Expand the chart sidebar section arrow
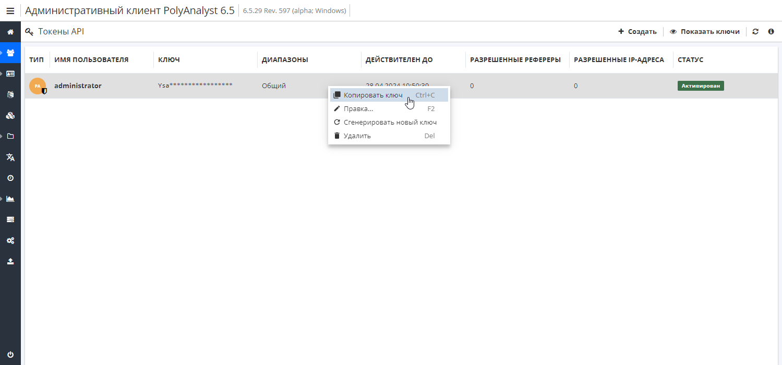Viewport: 782px width, 365px height. tap(2, 199)
